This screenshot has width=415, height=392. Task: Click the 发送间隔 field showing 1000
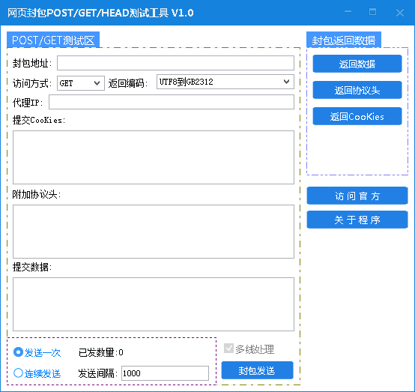[x=165, y=373]
